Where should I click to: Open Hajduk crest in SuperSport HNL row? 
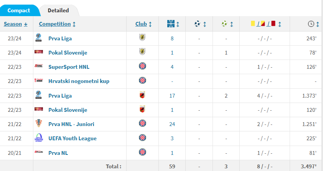142,66
